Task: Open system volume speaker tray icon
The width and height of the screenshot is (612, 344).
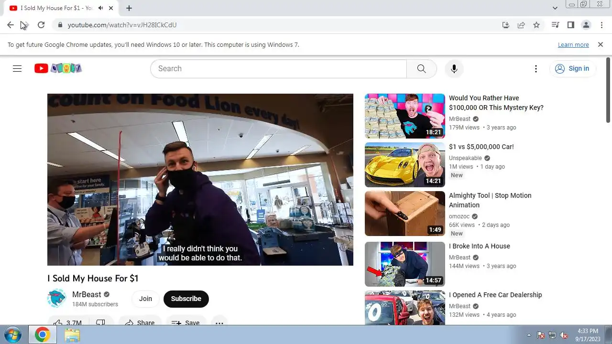Action: pyautogui.click(x=564, y=335)
